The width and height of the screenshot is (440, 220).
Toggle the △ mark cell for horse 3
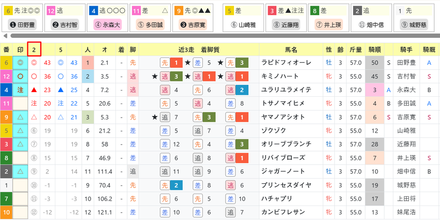coord(20,144)
